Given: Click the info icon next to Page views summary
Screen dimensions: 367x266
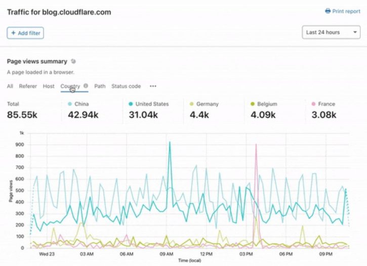Looking at the screenshot, I should (x=73, y=61).
